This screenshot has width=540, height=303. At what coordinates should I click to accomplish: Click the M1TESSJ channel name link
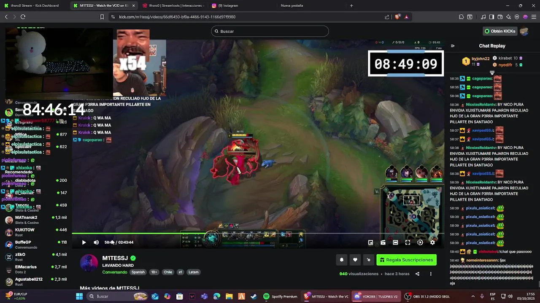tap(115, 258)
